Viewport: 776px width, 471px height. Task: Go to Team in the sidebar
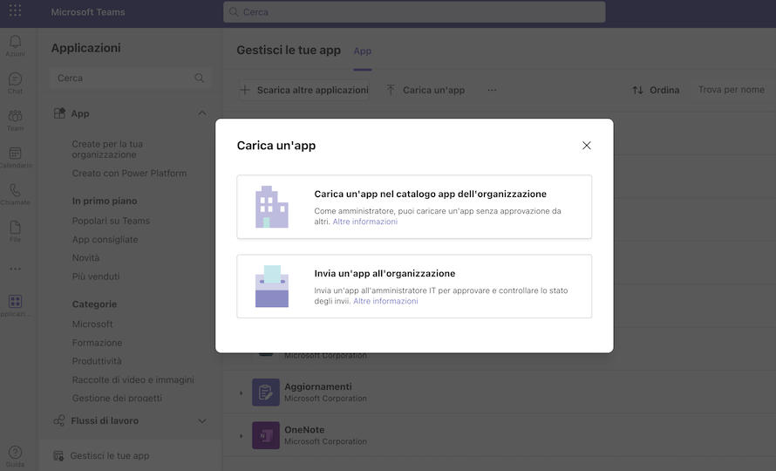pos(16,119)
